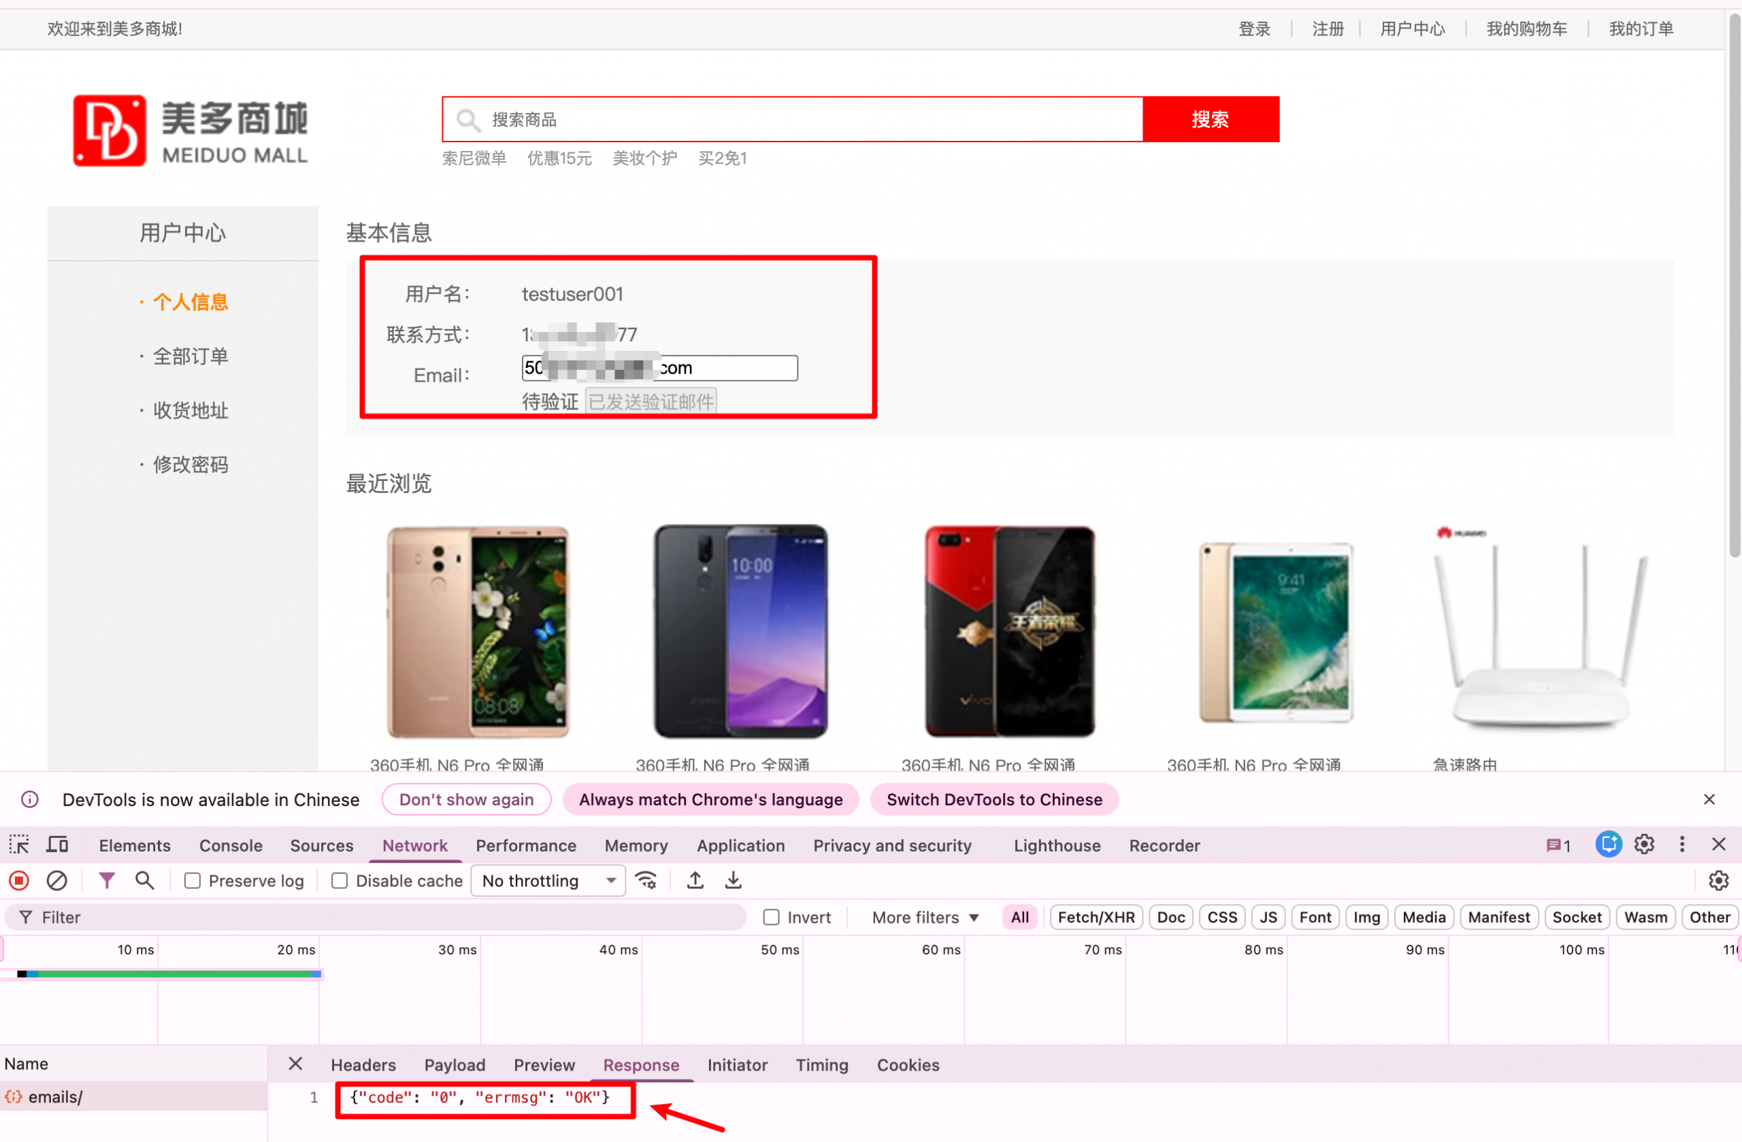Open the 全部订单 sidebar link
The width and height of the screenshot is (1742, 1142).
[191, 356]
